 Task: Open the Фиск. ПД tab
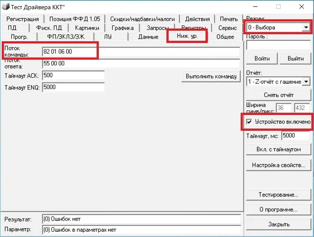coord(49,28)
